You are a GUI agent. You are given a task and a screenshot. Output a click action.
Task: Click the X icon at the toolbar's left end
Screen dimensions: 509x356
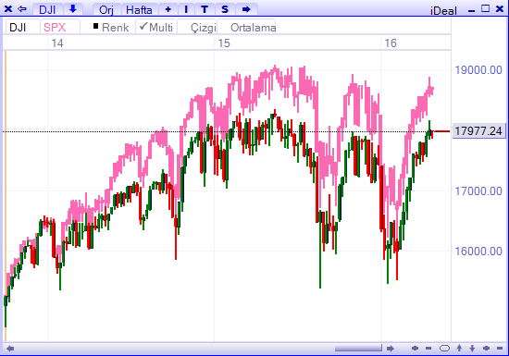click(8, 8)
